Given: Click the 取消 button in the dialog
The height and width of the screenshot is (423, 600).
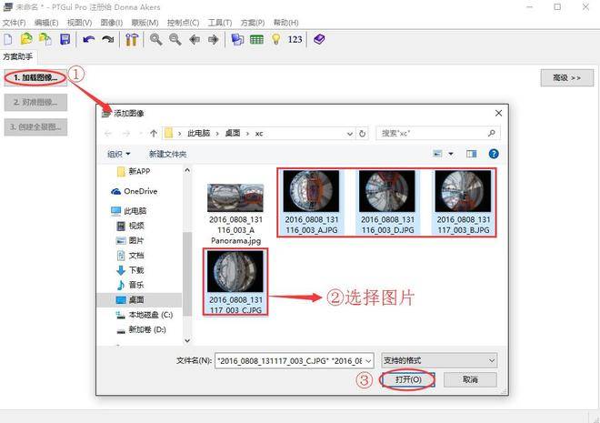Looking at the screenshot, I should pos(470,379).
